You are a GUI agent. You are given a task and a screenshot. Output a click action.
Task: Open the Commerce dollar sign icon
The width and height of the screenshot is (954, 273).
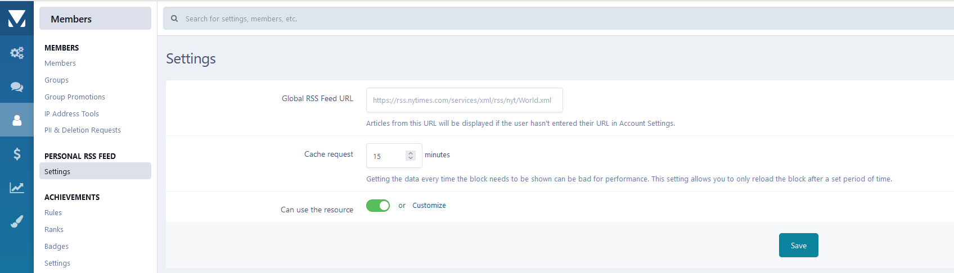[x=17, y=154]
